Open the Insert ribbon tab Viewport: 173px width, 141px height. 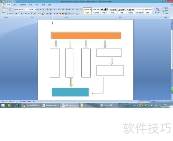15,5
